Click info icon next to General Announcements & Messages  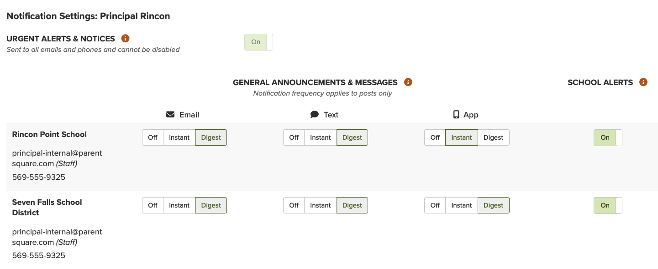coord(408,82)
